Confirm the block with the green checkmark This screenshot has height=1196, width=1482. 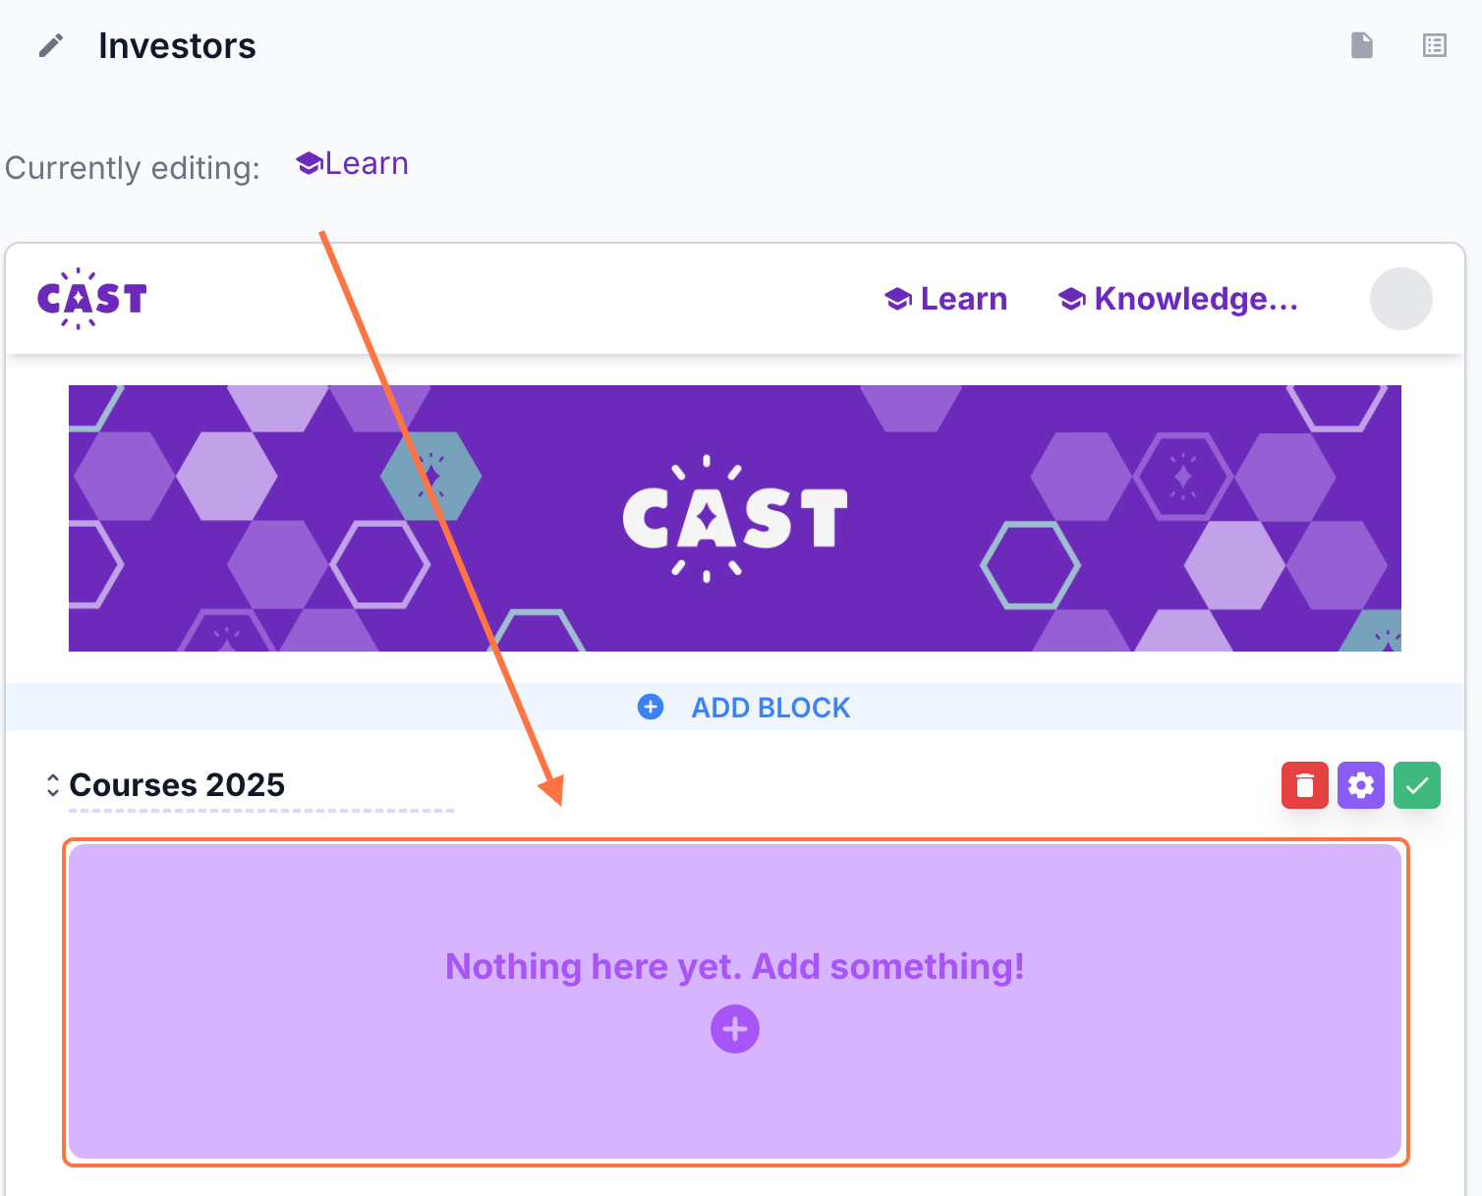(x=1416, y=785)
